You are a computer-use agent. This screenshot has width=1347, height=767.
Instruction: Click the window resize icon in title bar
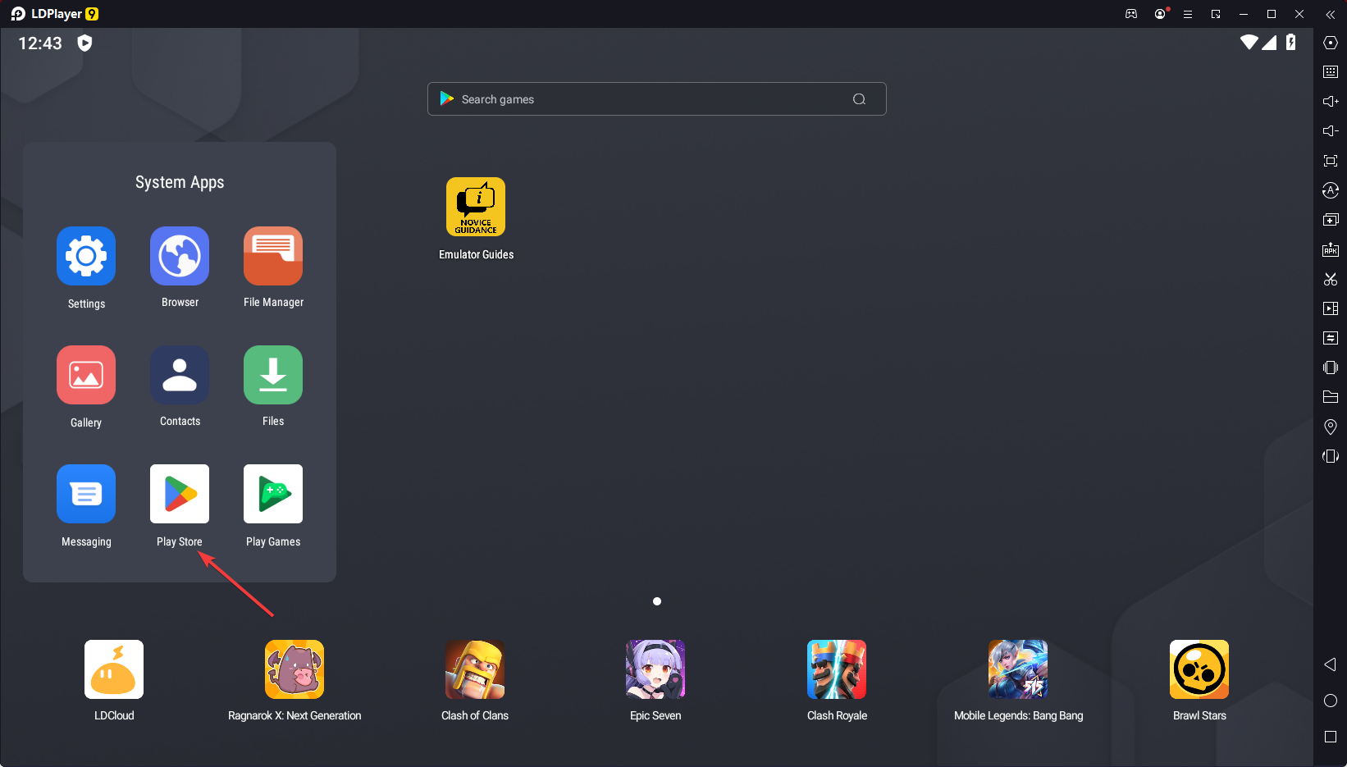pyautogui.click(x=1216, y=14)
